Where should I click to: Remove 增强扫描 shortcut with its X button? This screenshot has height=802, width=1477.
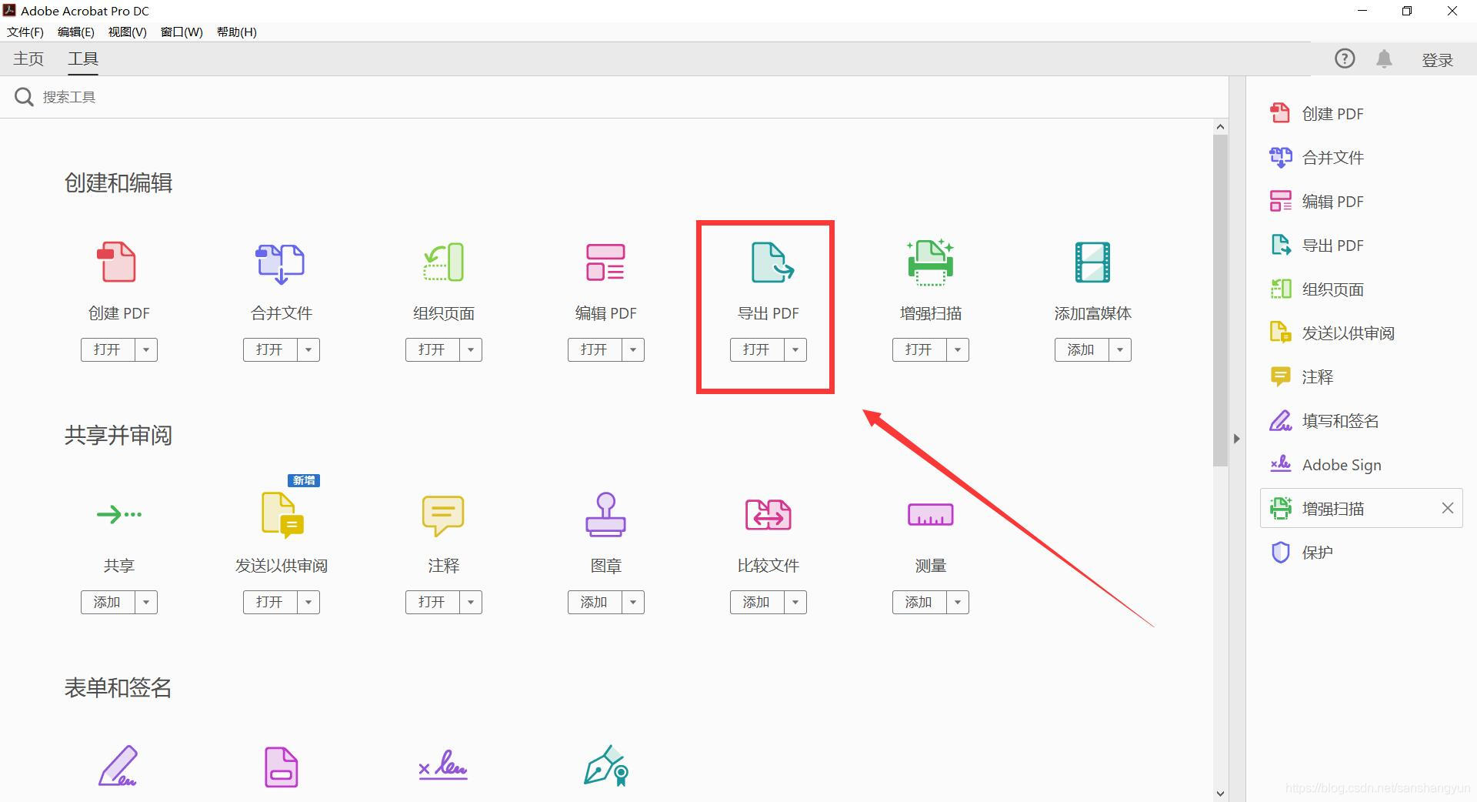(x=1447, y=508)
